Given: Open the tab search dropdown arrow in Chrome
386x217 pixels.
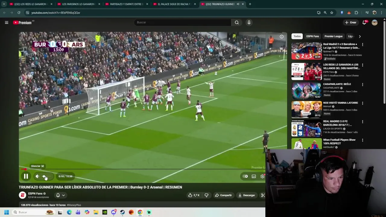Looking at the screenshot, I should [x=4, y=4].
